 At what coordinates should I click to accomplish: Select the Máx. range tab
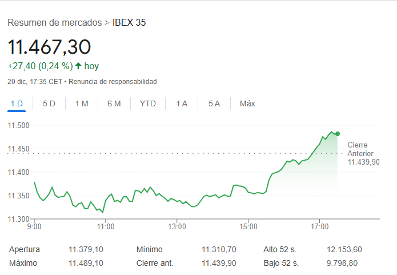tap(248, 103)
